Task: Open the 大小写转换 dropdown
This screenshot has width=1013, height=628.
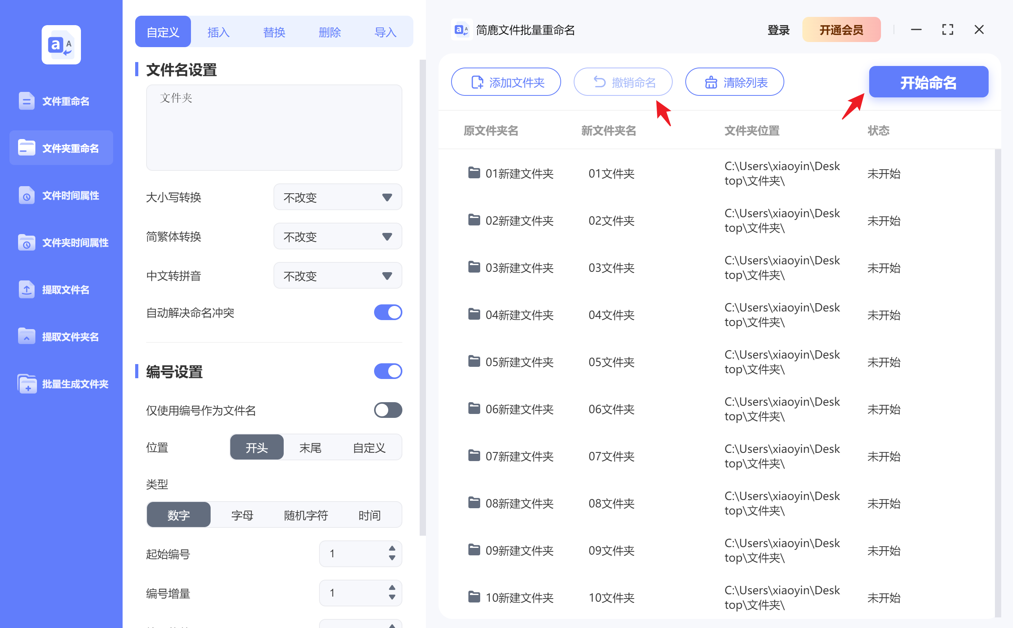Action: coord(338,197)
